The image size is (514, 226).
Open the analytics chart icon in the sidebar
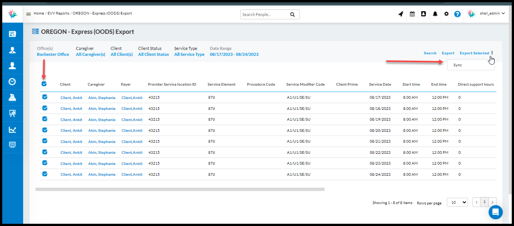(x=12, y=130)
